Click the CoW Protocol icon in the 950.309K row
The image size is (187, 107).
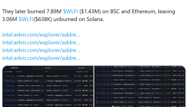113,71
